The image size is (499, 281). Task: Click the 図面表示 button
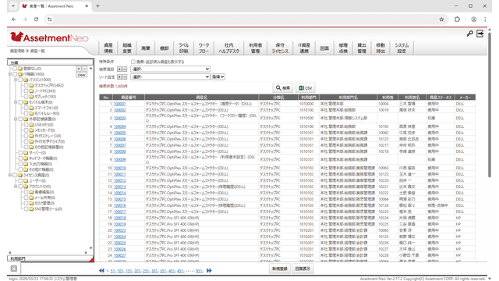tap(303, 269)
